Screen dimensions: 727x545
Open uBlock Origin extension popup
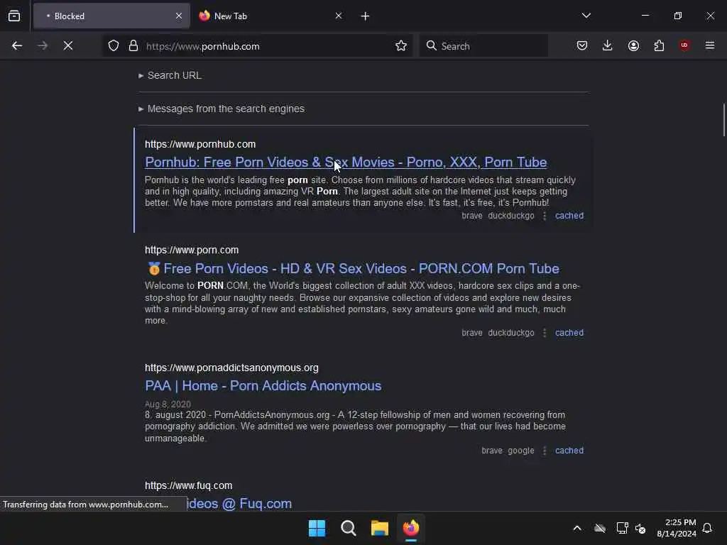684,45
